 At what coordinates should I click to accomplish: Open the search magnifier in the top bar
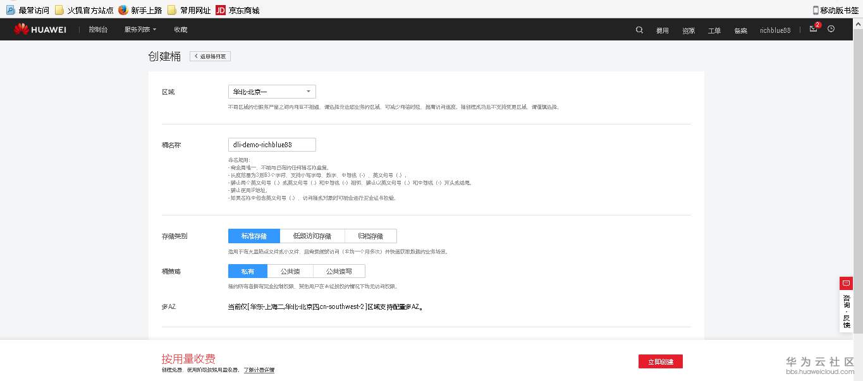coord(639,30)
